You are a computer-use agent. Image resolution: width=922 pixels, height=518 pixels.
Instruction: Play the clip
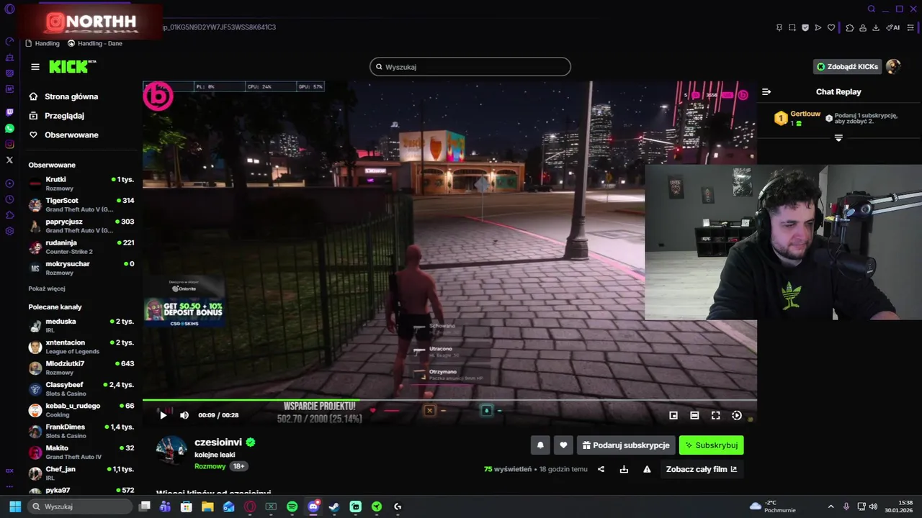tap(163, 415)
